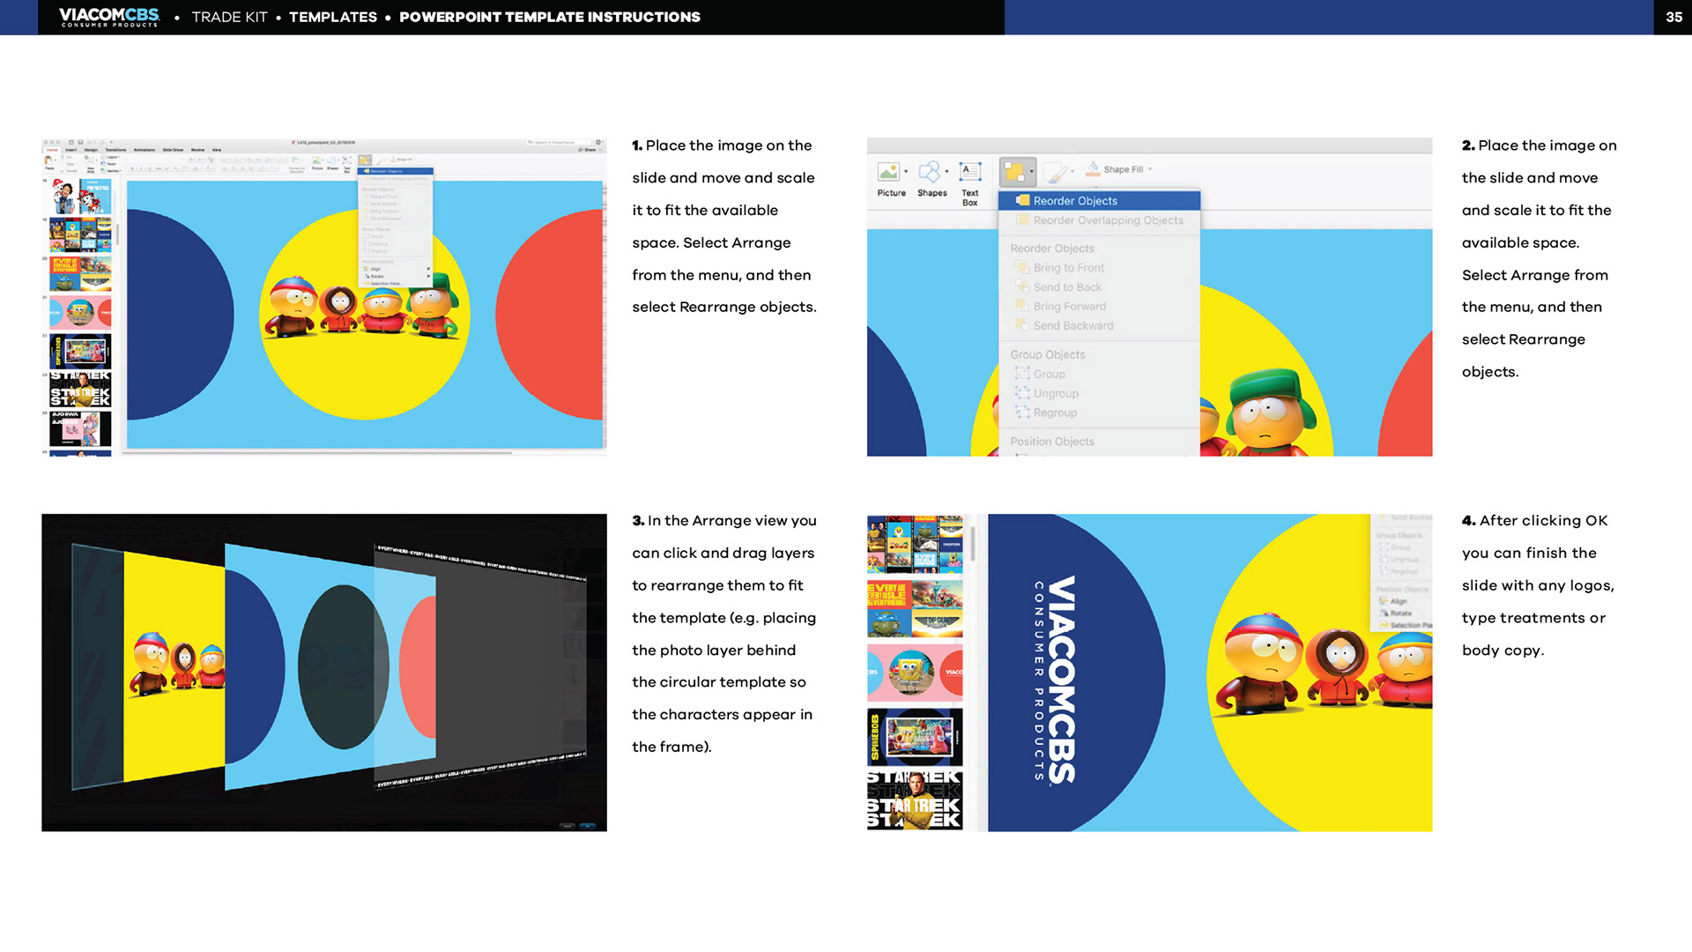Choose Bring Forward in the Arrange menu
The image size is (1692, 952).
[1069, 307]
